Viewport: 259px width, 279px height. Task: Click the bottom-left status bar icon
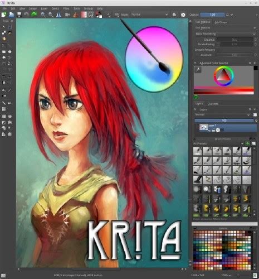point(3,276)
